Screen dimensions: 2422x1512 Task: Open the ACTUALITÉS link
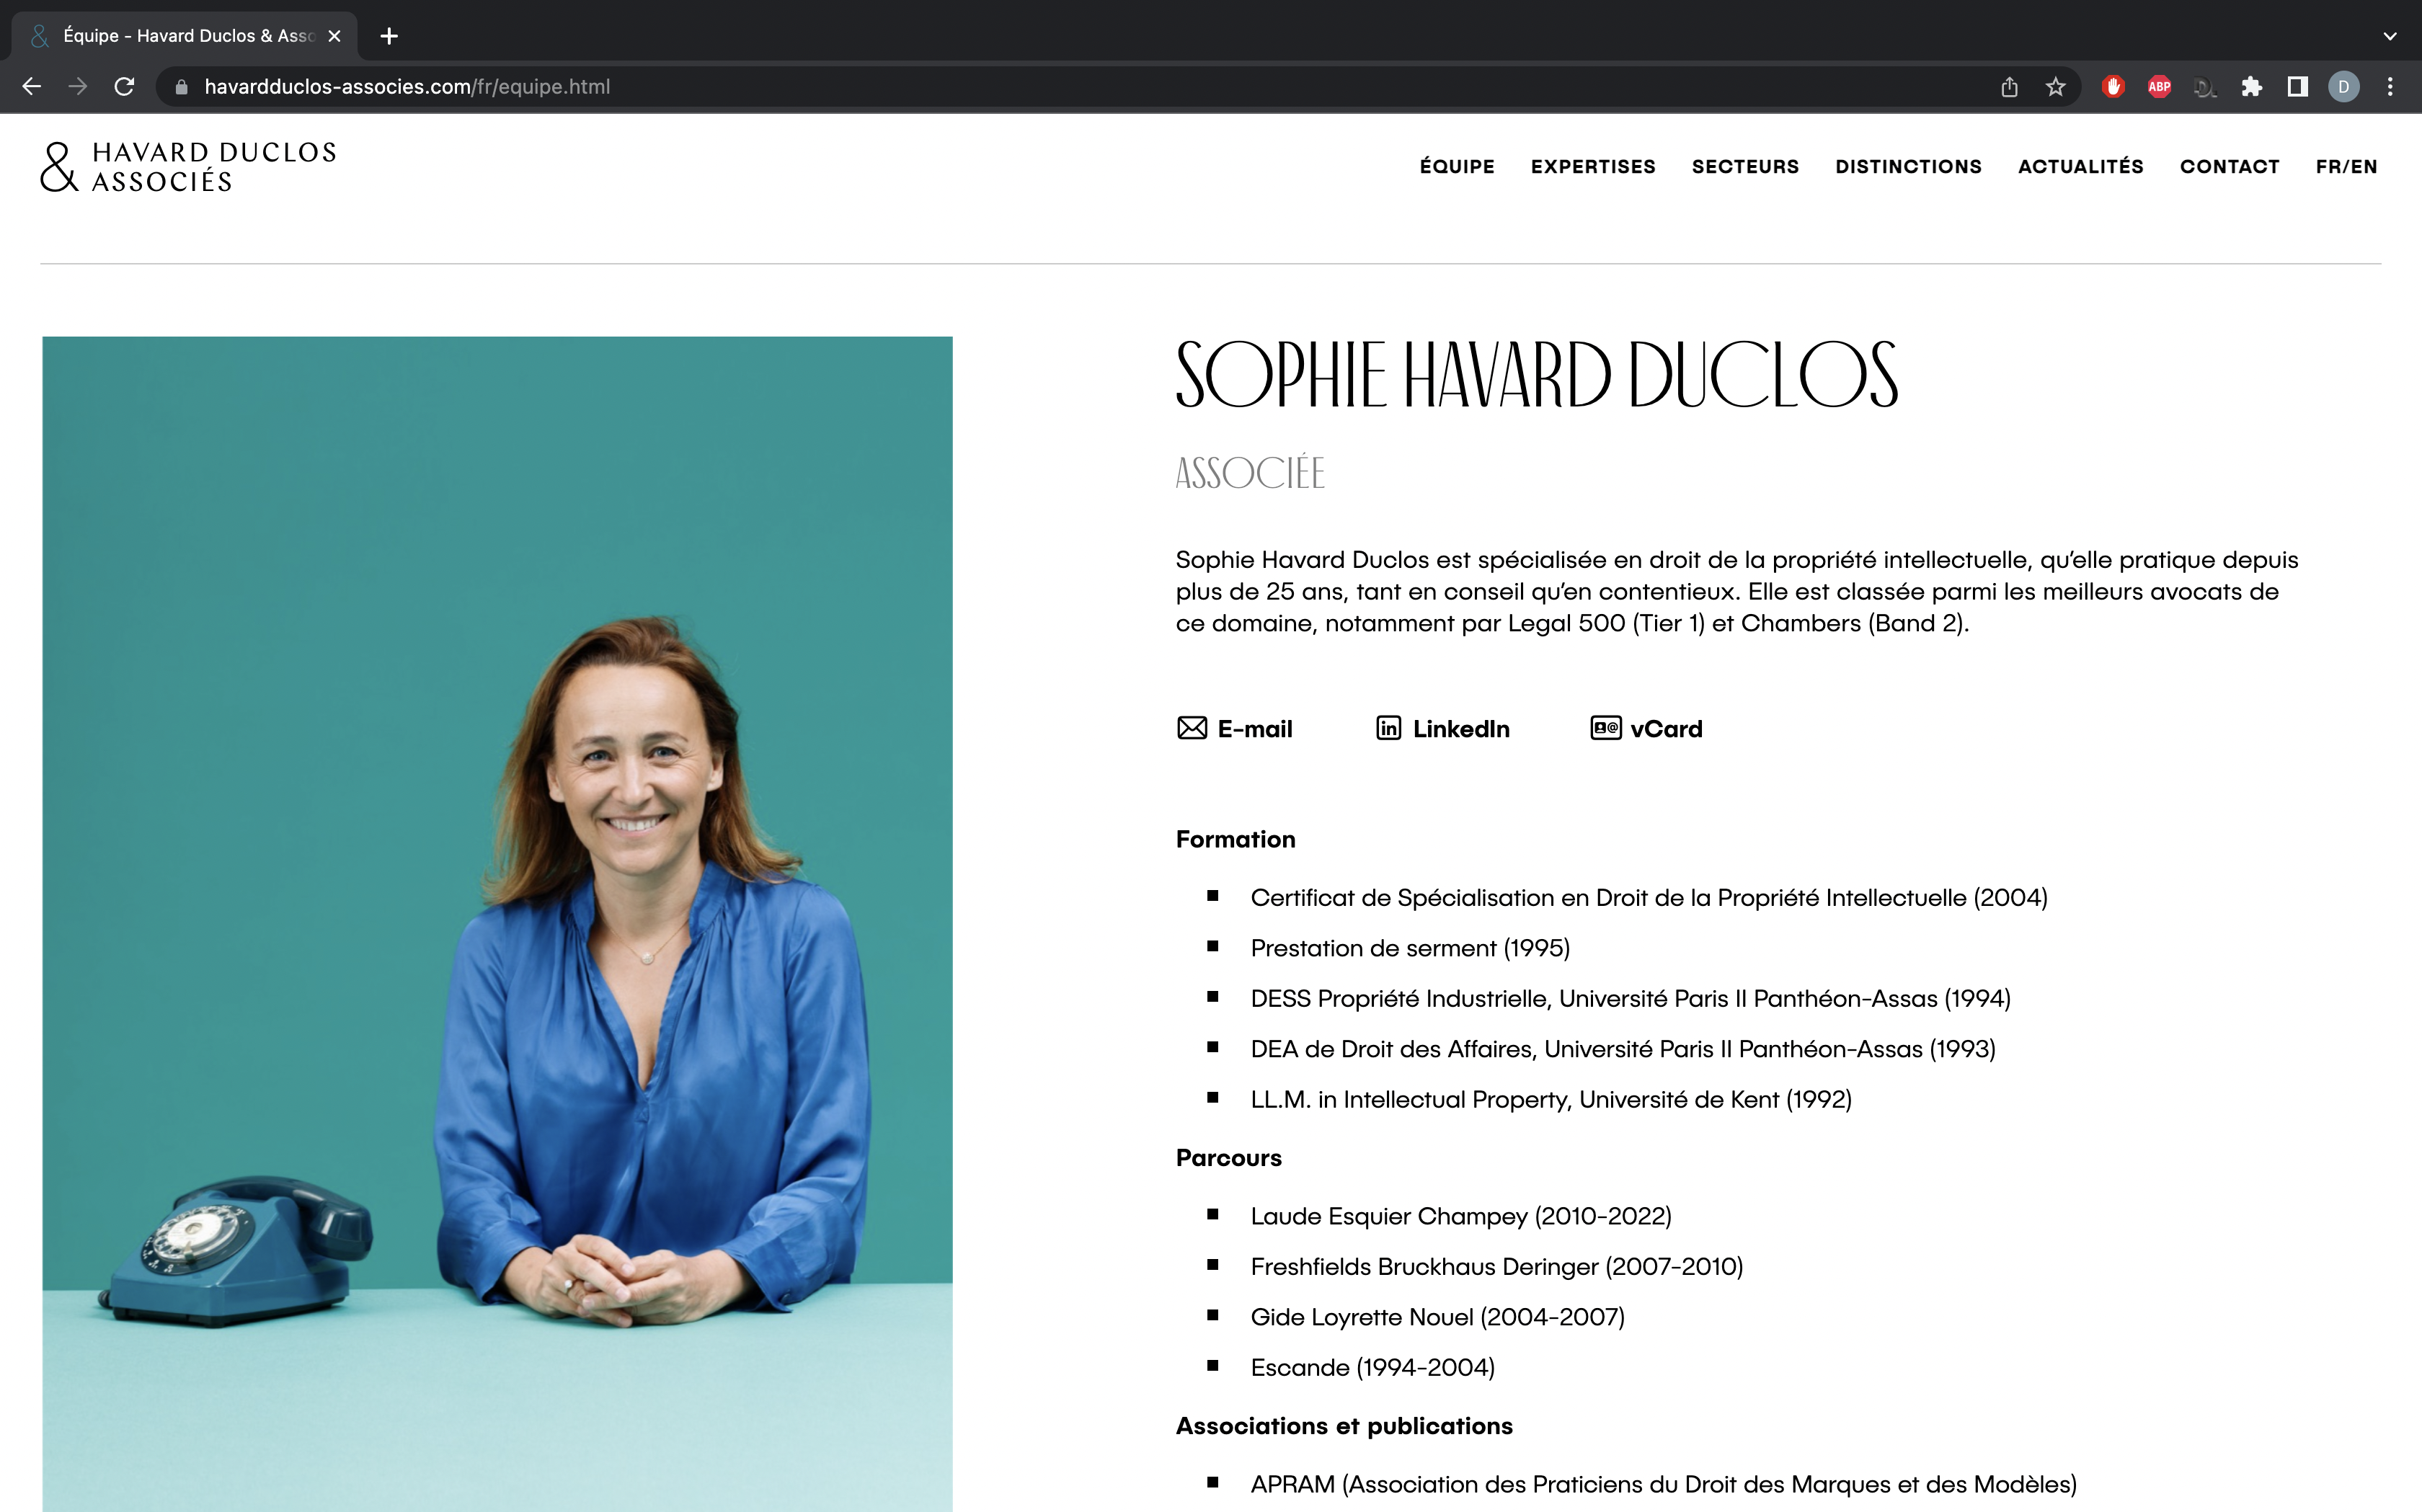[2080, 166]
